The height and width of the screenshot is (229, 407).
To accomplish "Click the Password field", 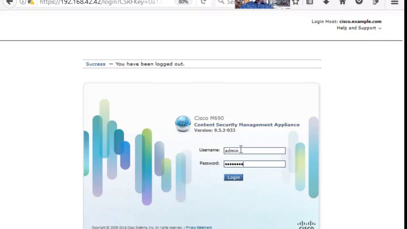I will [254, 164].
